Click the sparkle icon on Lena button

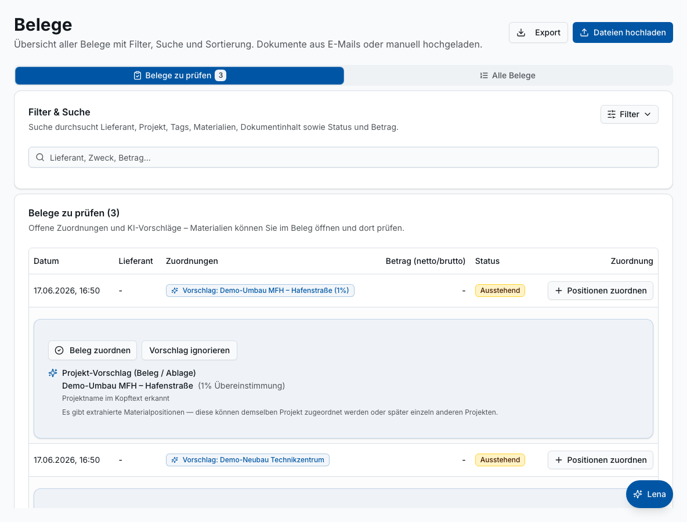(x=638, y=494)
